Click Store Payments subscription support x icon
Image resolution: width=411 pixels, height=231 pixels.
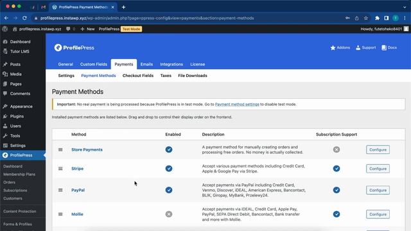click(337, 150)
